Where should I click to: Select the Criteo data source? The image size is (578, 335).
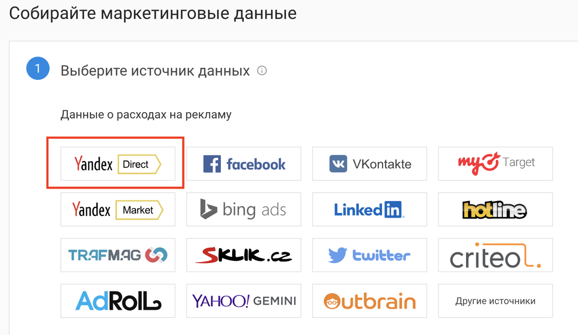495,255
